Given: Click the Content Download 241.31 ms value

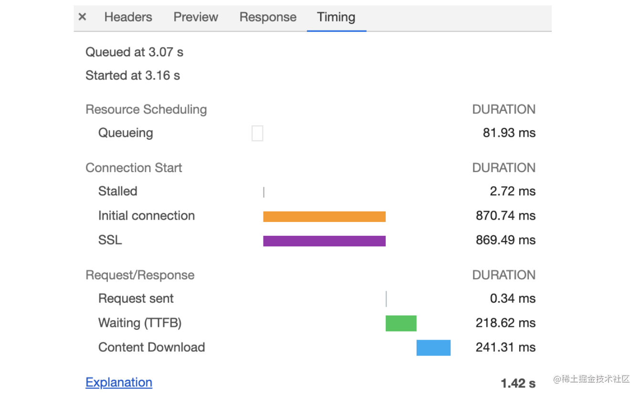Looking at the screenshot, I should pyautogui.click(x=505, y=347).
